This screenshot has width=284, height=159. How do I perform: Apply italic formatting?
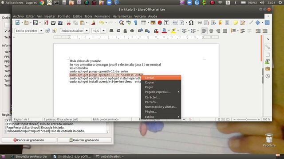[x=118, y=31]
